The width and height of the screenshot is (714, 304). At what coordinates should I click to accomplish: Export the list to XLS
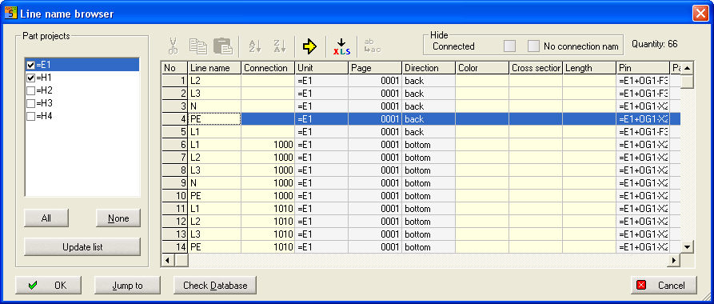(x=342, y=46)
